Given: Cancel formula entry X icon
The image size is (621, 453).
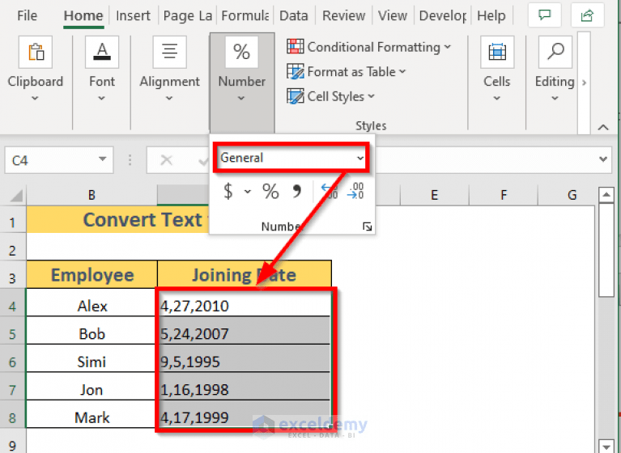Looking at the screenshot, I should click(x=166, y=160).
